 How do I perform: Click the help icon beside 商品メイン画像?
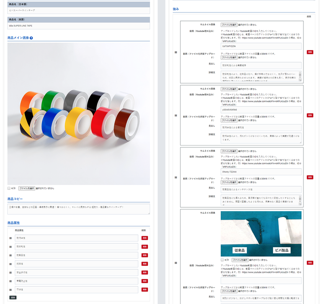31,38
